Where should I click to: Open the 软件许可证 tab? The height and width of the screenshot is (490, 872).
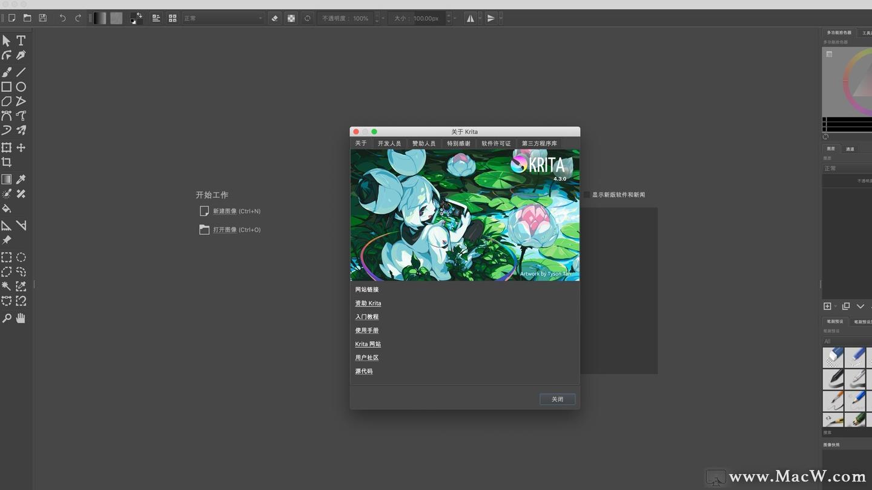pos(496,143)
